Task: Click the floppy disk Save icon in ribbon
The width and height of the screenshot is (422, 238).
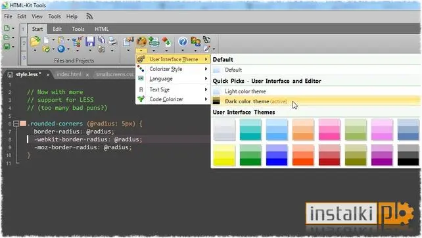Action: 90,41
